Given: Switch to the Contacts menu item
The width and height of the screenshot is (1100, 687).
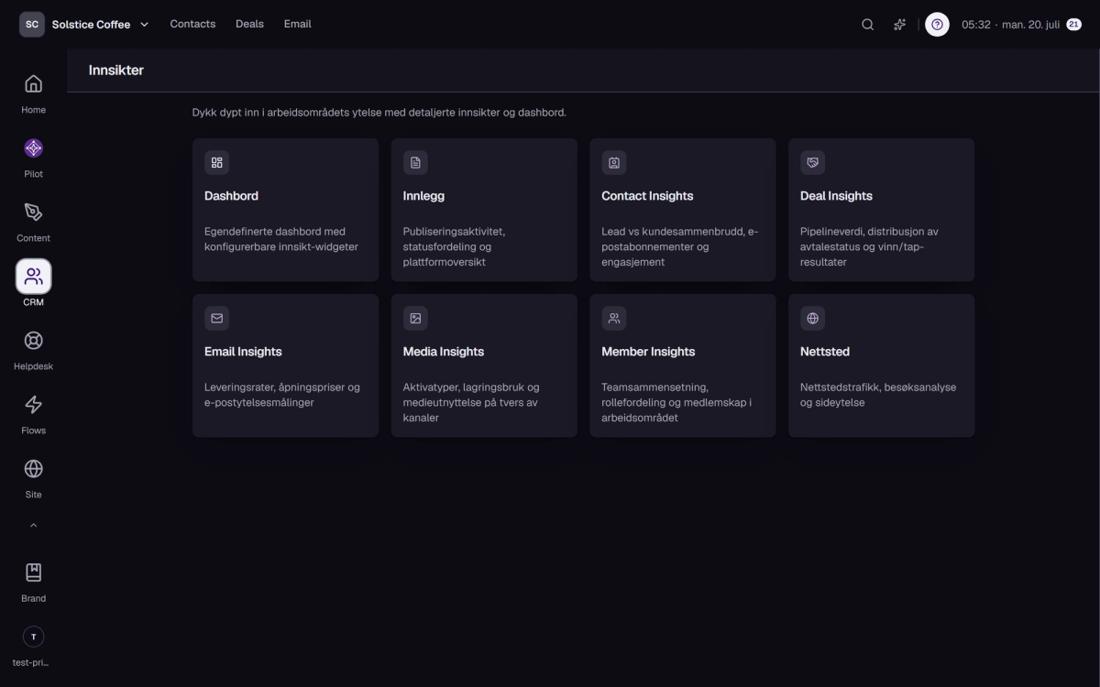Looking at the screenshot, I should tap(192, 24).
